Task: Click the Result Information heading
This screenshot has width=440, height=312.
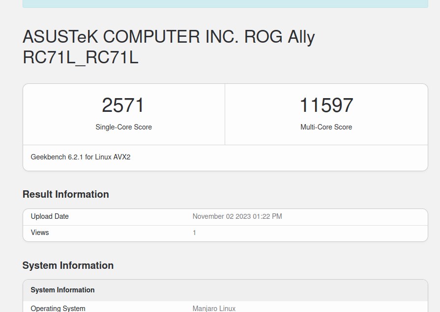Action: click(66, 194)
